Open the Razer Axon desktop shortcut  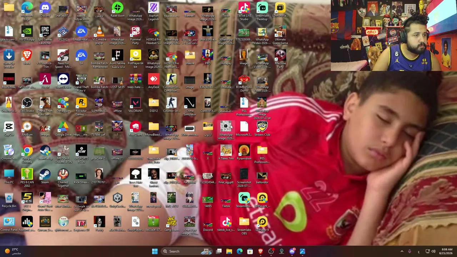point(117,10)
